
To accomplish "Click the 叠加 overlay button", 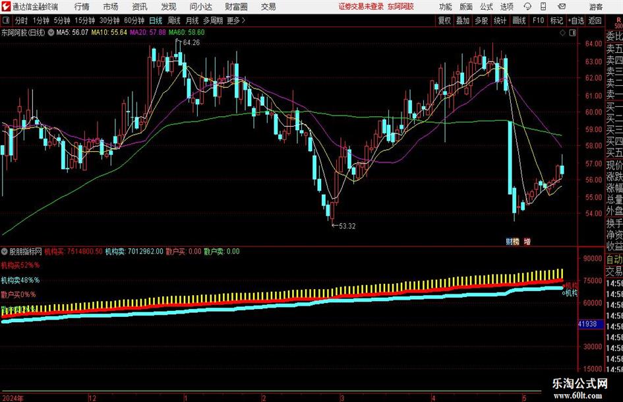I will click(463, 20).
